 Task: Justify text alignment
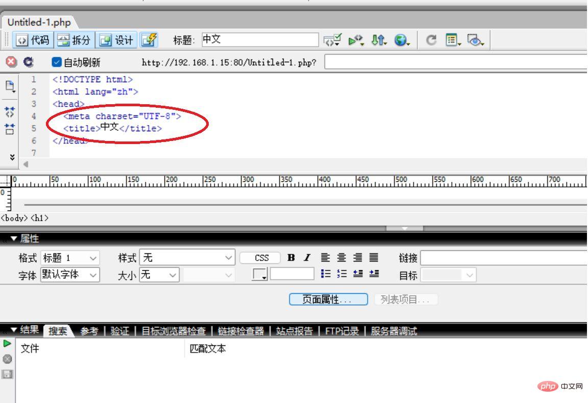374,257
